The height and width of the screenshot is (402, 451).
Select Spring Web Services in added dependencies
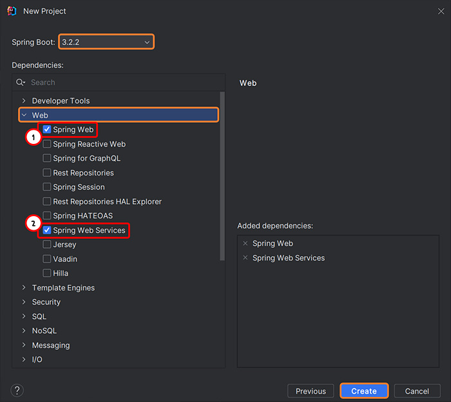(x=289, y=257)
